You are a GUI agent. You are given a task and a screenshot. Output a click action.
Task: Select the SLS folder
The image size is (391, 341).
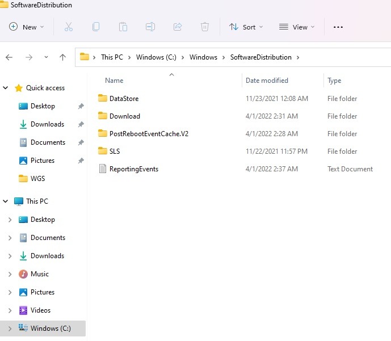tap(115, 151)
